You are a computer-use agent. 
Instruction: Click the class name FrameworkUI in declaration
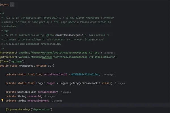[x=27, y=66]
